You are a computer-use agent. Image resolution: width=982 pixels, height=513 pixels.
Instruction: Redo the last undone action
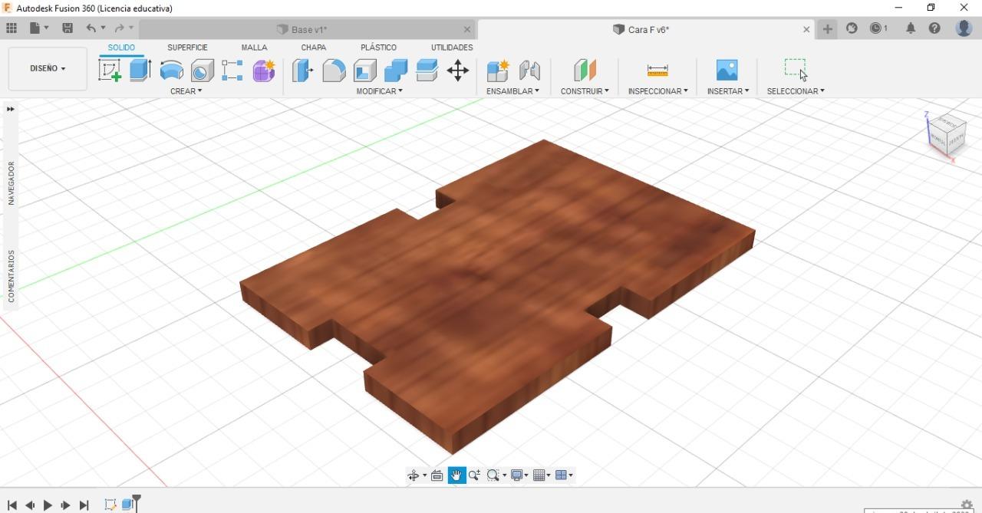120,28
